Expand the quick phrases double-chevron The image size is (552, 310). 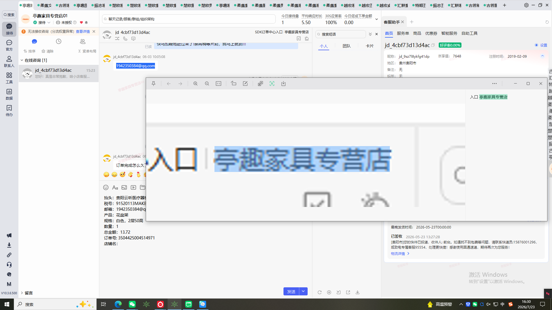click(370, 34)
